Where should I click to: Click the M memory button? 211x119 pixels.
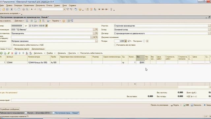pos(99,9)
